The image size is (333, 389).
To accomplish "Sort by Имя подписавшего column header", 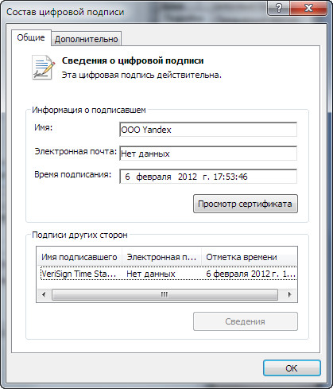I will tap(79, 257).
